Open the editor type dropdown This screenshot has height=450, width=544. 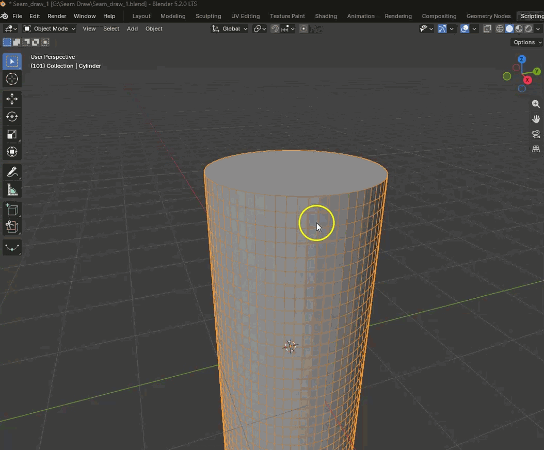(10, 29)
